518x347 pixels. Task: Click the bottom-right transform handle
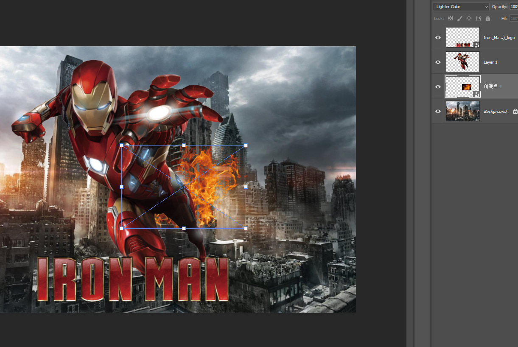point(246,228)
